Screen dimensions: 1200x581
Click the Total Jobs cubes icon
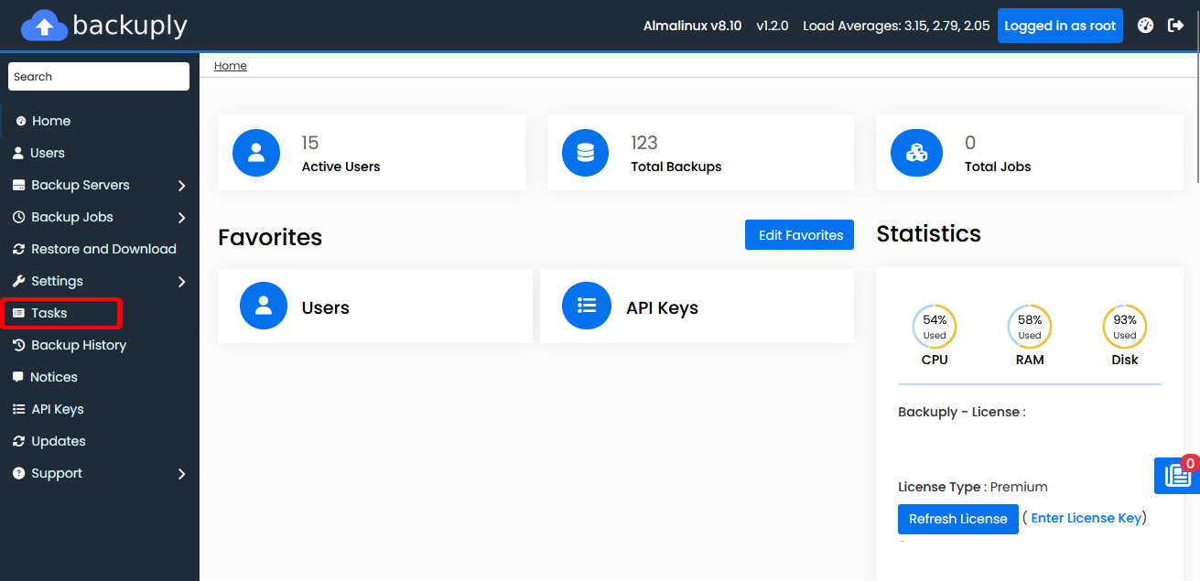click(916, 153)
